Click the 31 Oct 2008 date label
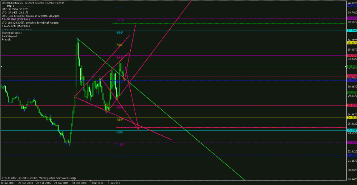 [x=79, y=182]
